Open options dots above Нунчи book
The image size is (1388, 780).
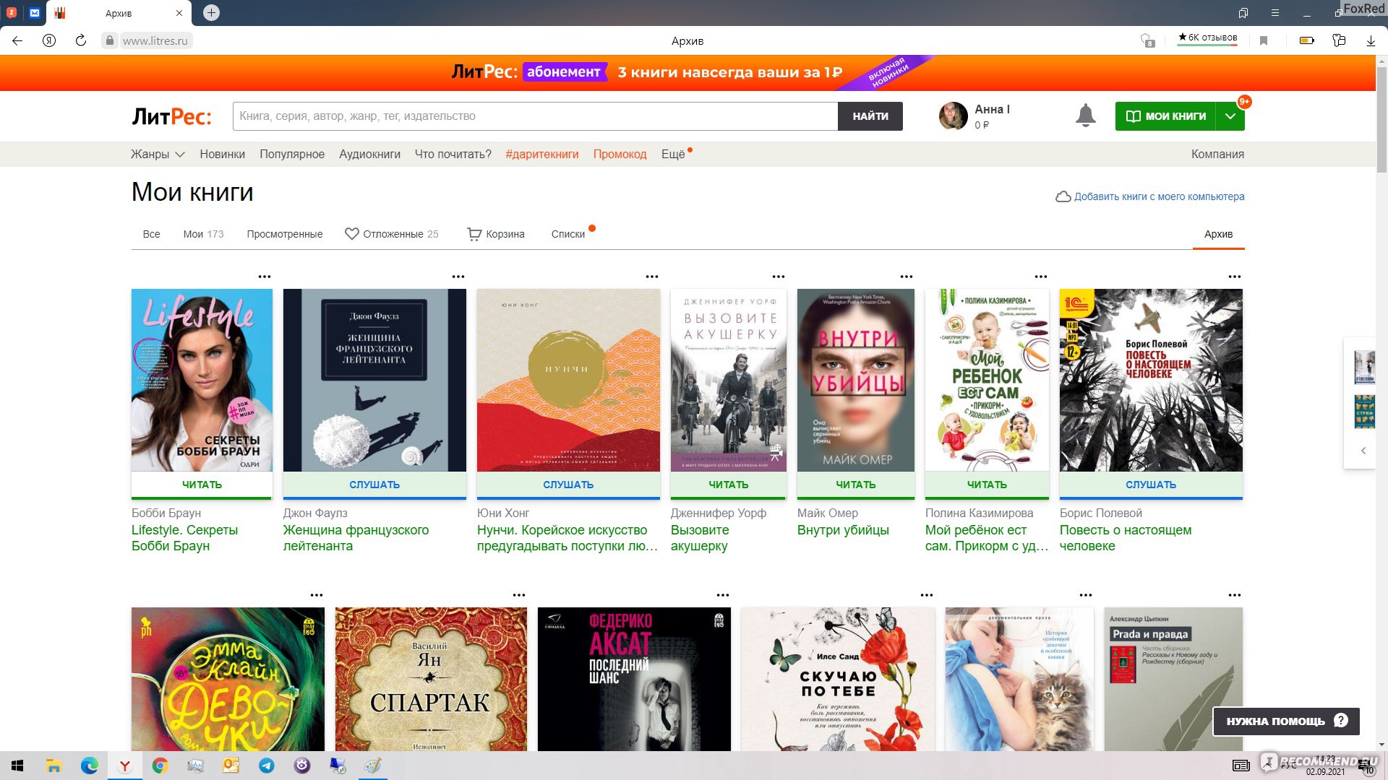point(652,277)
